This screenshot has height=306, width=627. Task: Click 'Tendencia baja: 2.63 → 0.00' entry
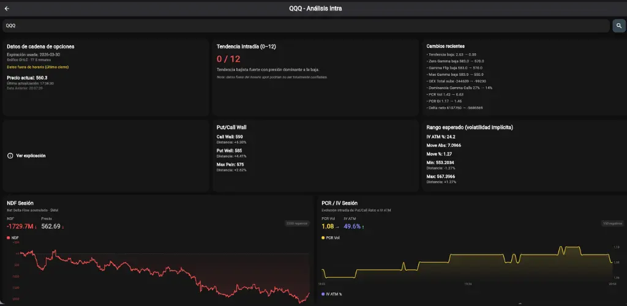(451, 54)
